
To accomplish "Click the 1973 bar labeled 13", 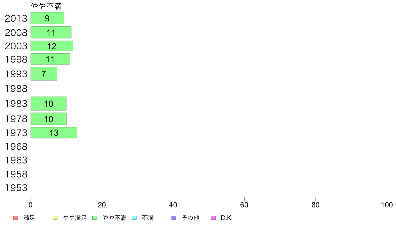I will [x=54, y=133].
